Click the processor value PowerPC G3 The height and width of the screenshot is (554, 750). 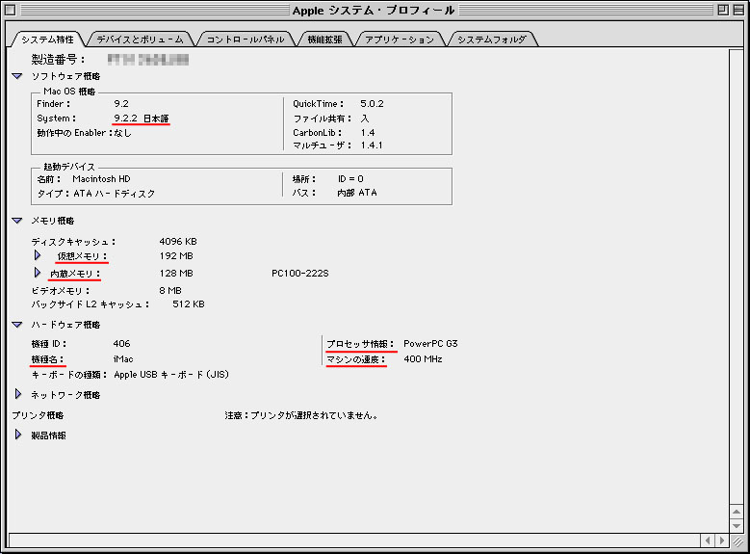(430, 344)
